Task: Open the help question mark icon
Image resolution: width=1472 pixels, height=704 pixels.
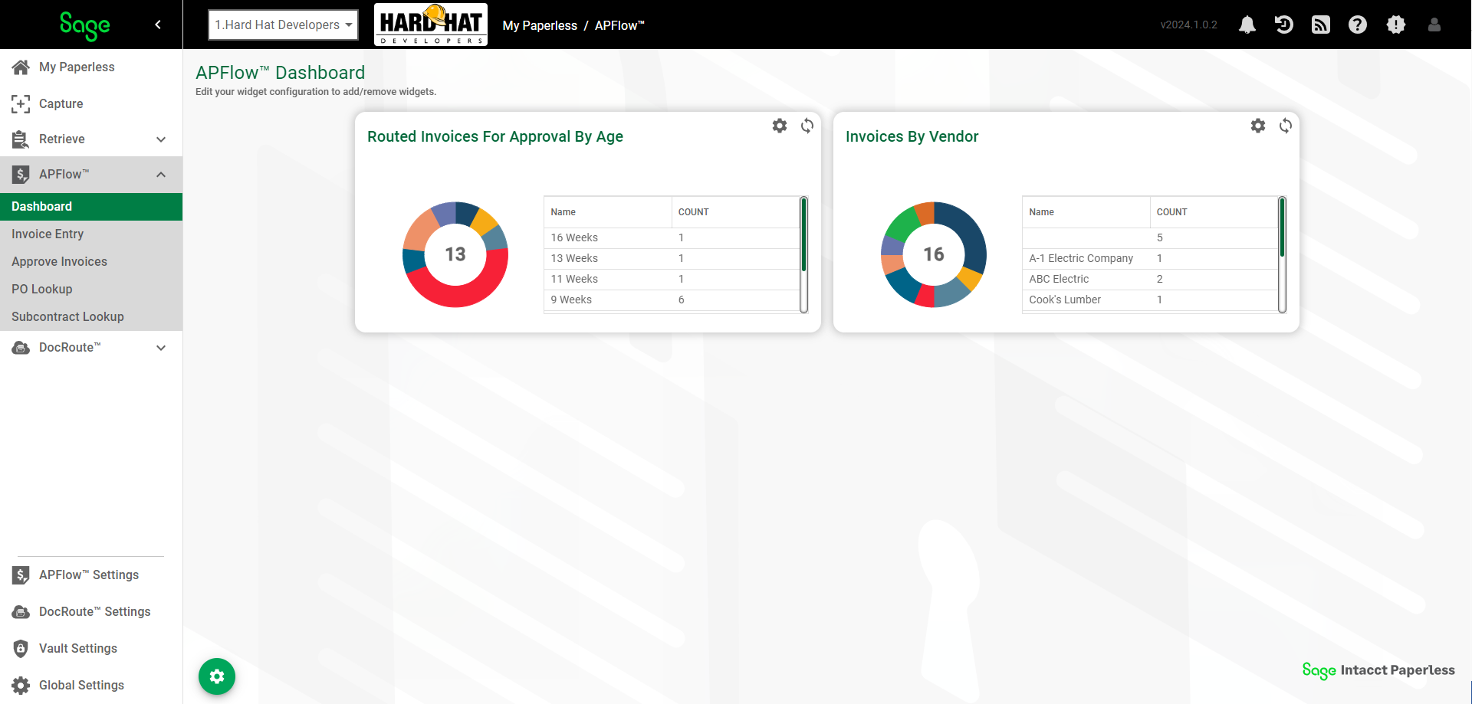Action: (1358, 25)
